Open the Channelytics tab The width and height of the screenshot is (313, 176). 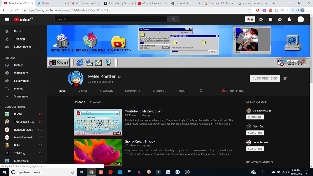[233, 91]
